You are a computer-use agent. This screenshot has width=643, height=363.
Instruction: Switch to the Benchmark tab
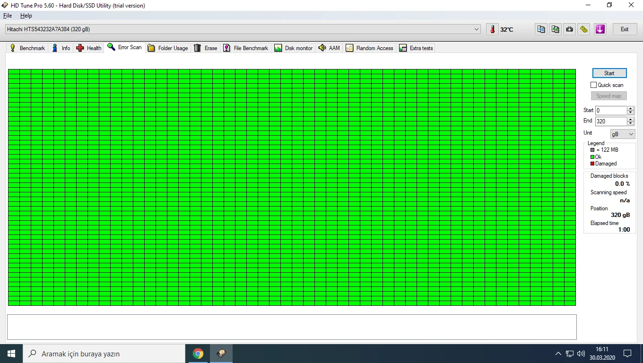[x=27, y=48]
